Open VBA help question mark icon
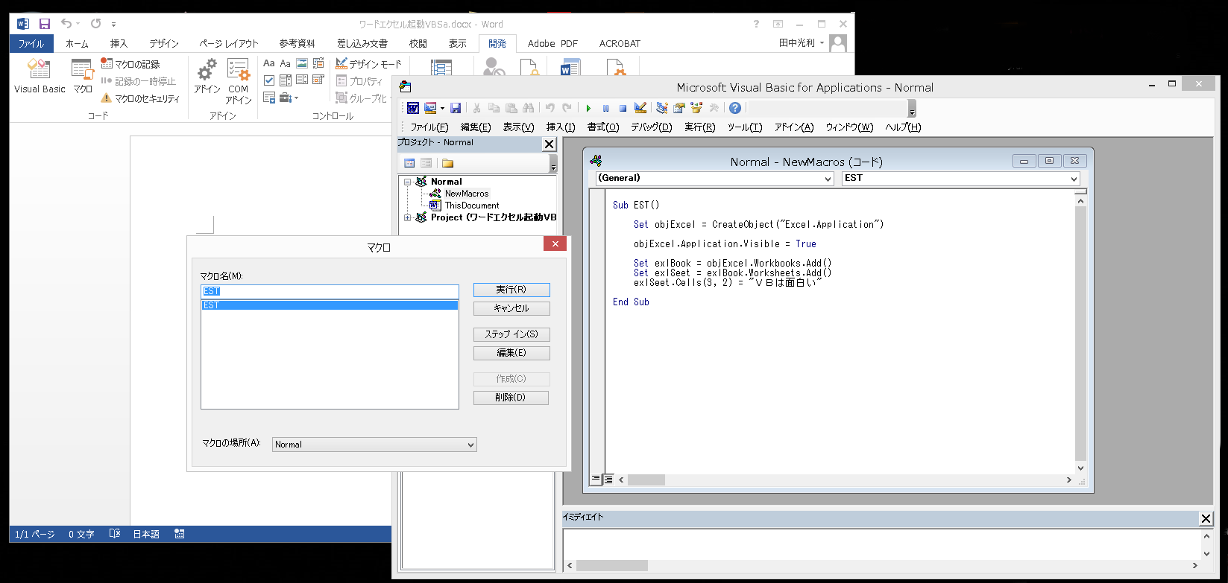 coord(735,108)
